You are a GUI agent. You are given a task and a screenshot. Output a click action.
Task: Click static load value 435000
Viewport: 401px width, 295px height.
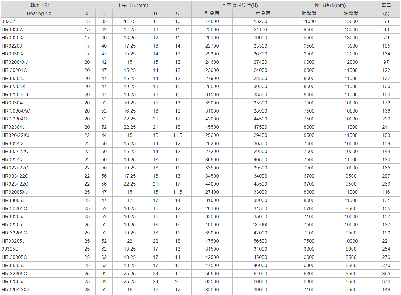(260, 225)
